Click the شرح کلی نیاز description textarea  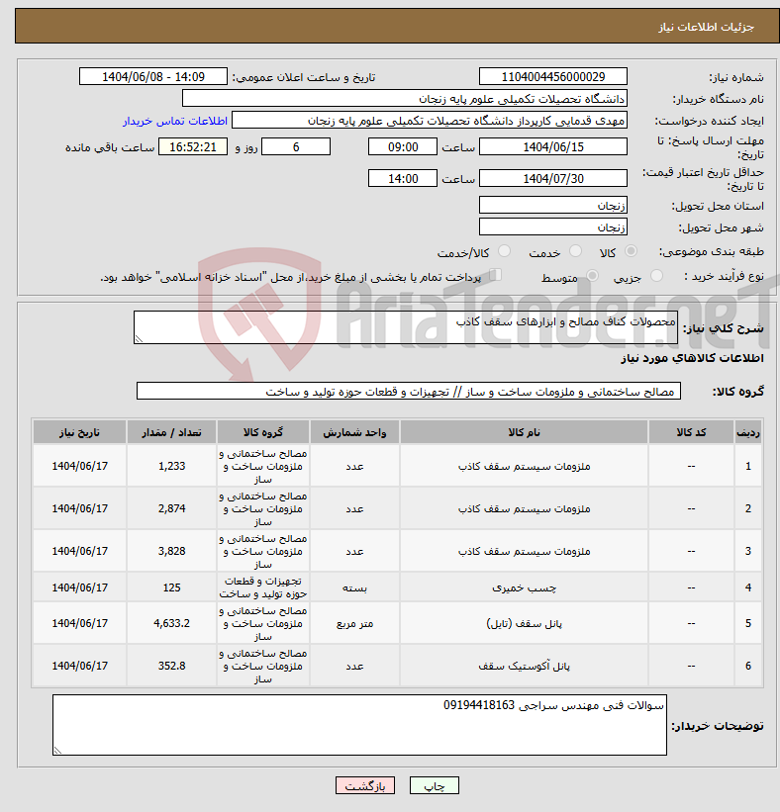(x=405, y=327)
